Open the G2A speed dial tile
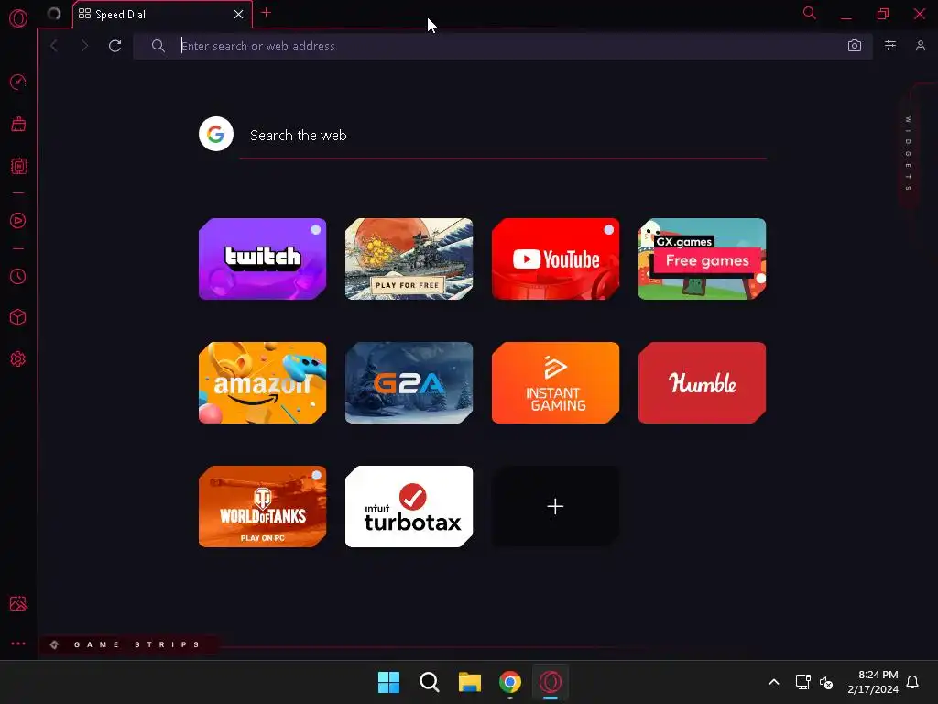The width and height of the screenshot is (938, 704). (x=409, y=382)
